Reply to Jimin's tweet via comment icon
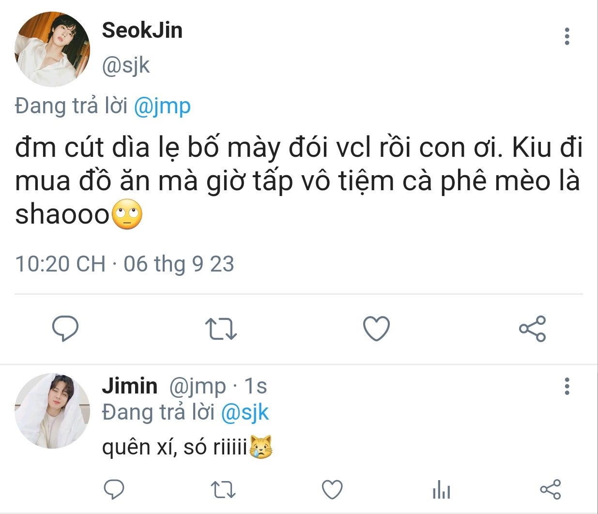The image size is (598, 514). tap(114, 490)
